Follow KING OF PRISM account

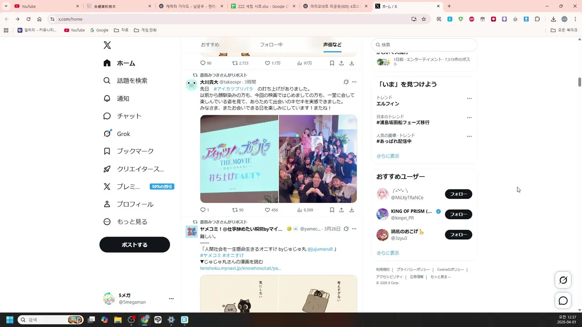458,214
